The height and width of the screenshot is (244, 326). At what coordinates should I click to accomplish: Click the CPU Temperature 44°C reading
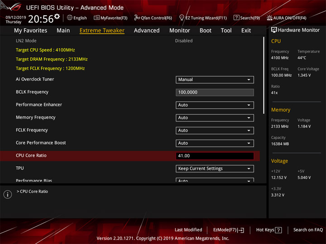coord(302,58)
